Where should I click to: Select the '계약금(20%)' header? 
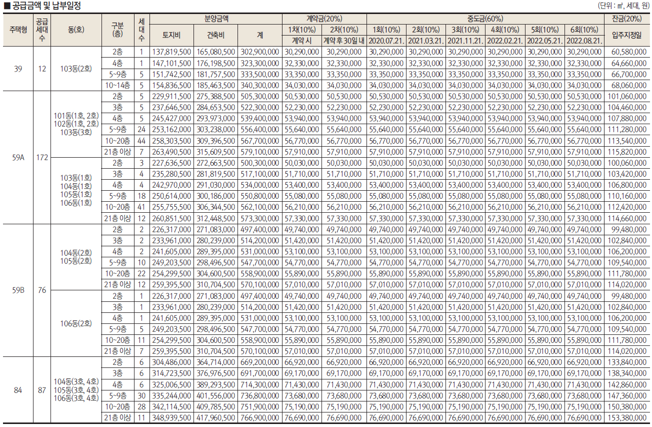tap(324, 18)
